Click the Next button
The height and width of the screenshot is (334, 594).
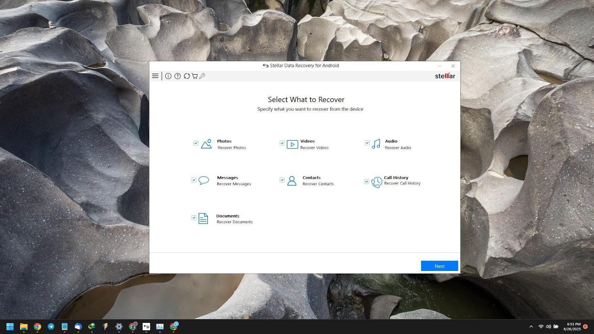click(440, 266)
